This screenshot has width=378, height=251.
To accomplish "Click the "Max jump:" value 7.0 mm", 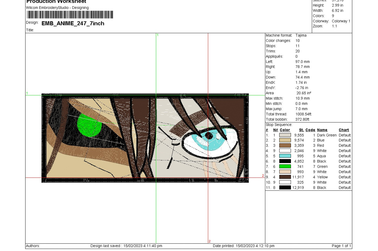I will pyautogui.click(x=301, y=109).
